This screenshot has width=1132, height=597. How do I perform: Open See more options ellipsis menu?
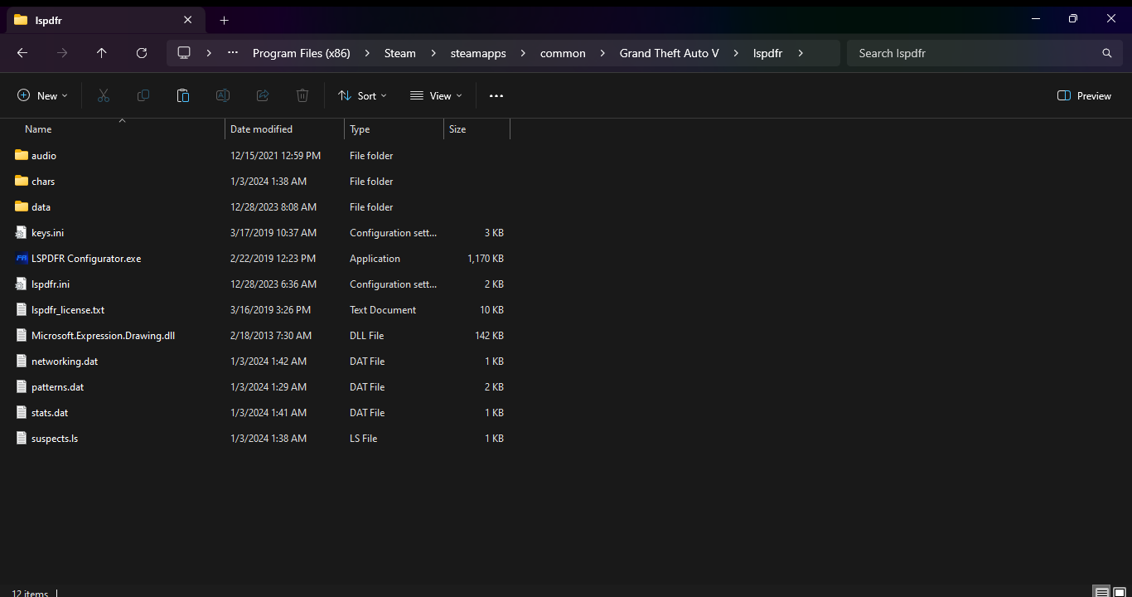(496, 96)
